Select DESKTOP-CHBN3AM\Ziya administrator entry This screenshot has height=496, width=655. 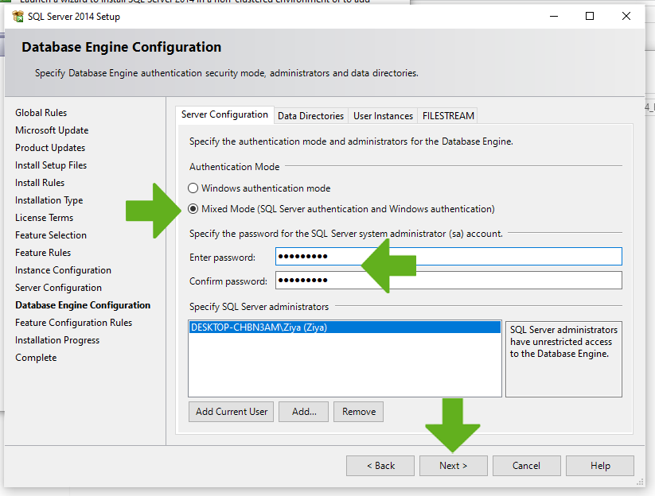[259, 327]
